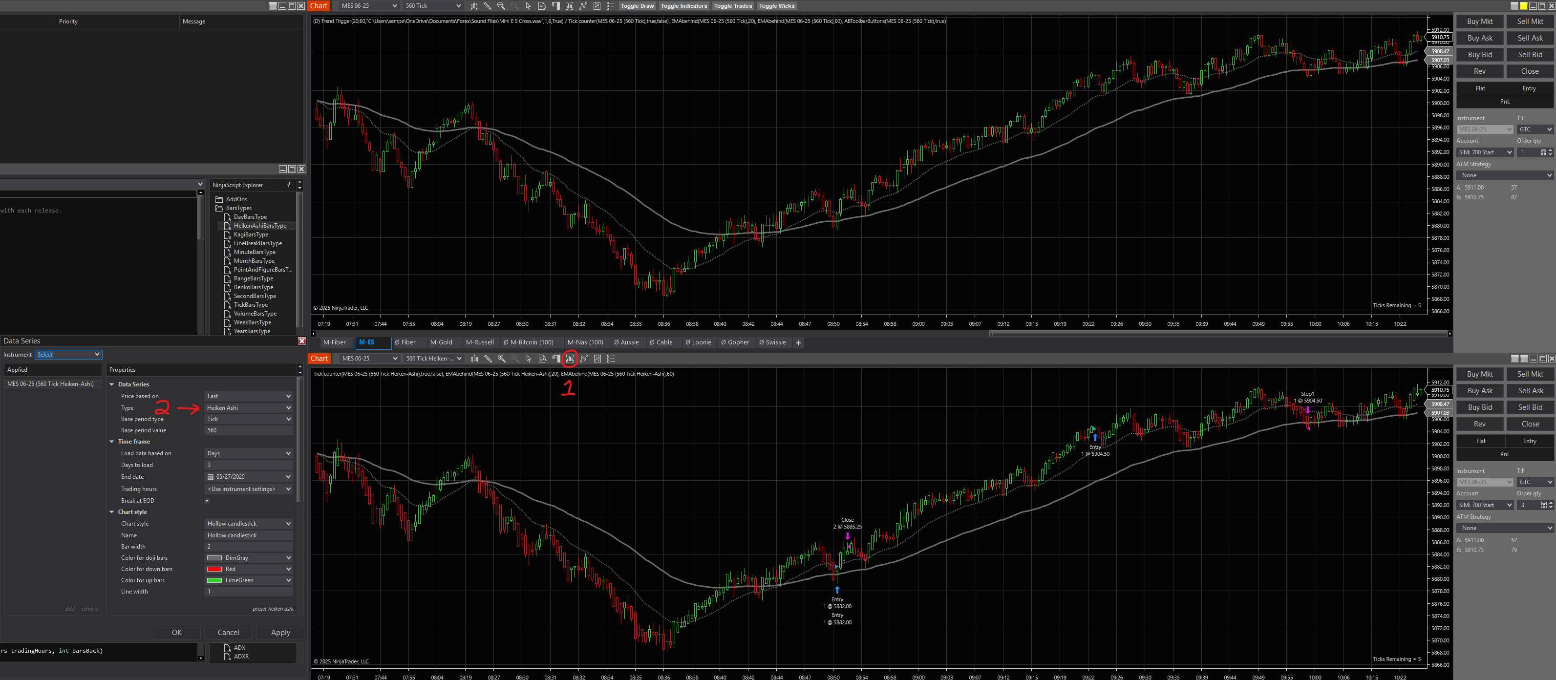Click Rev button in top Chart Trader
The width and height of the screenshot is (1556, 680).
coord(1480,71)
